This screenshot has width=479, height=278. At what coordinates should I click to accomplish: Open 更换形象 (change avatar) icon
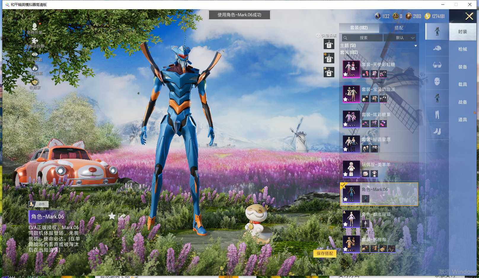pyautogui.click(x=34, y=27)
